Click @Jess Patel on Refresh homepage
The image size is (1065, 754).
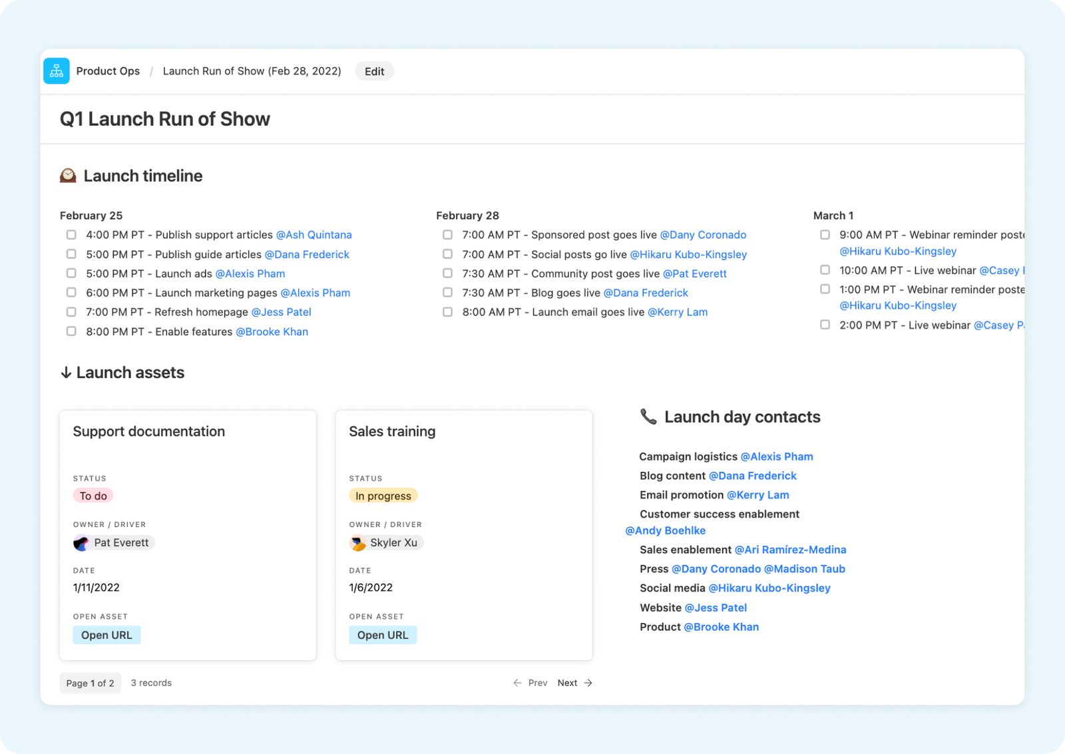(282, 312)
